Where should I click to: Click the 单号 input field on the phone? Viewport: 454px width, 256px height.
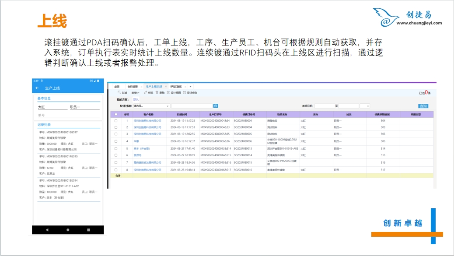point(68,116)
